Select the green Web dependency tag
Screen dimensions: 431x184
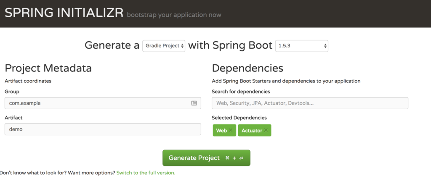tap(221, 131)
